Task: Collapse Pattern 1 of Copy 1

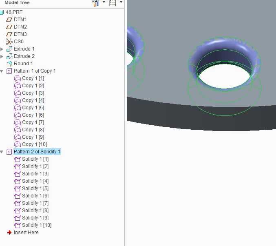Action: [x=2, y=71]
